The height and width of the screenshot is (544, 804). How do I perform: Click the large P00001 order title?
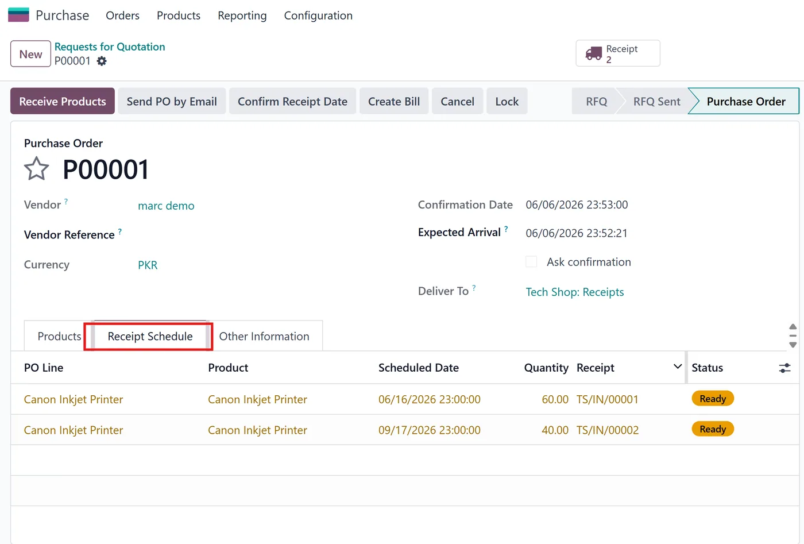click(106, 169)
